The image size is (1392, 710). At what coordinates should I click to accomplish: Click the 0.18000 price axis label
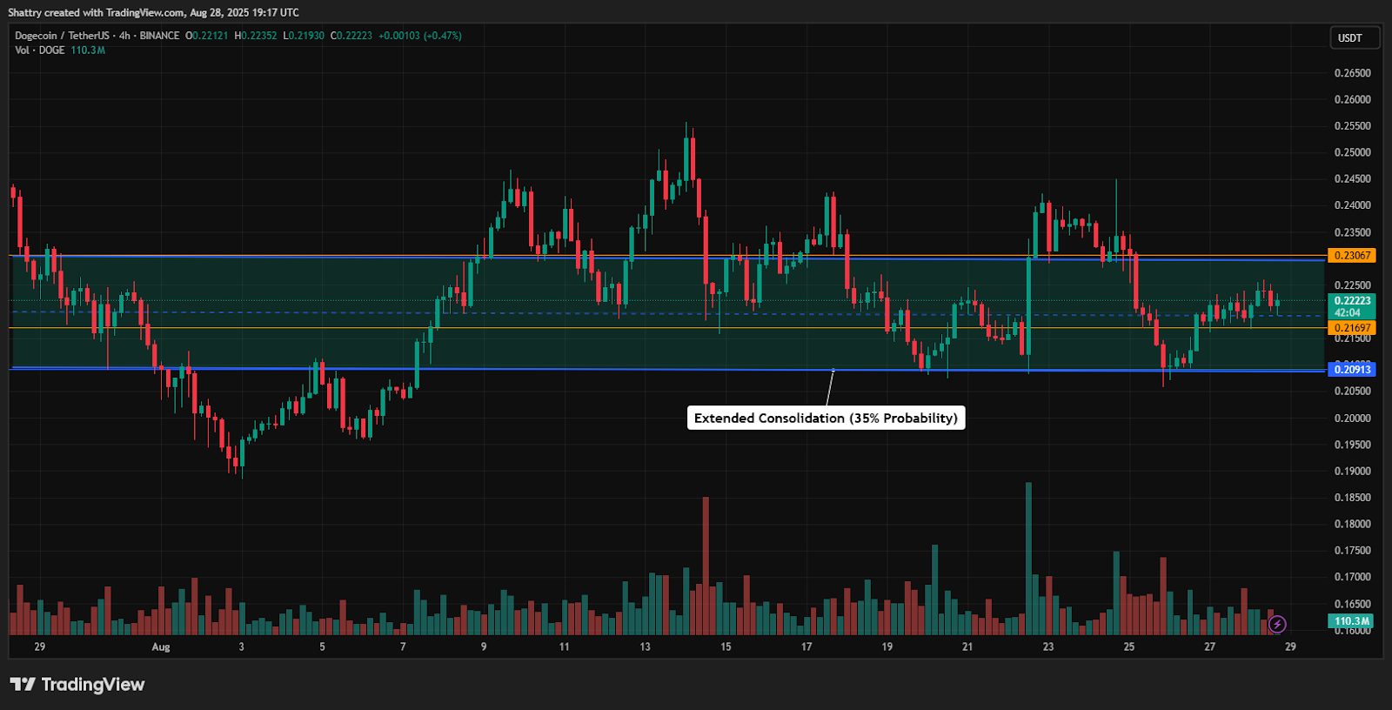click(1353, 524)
